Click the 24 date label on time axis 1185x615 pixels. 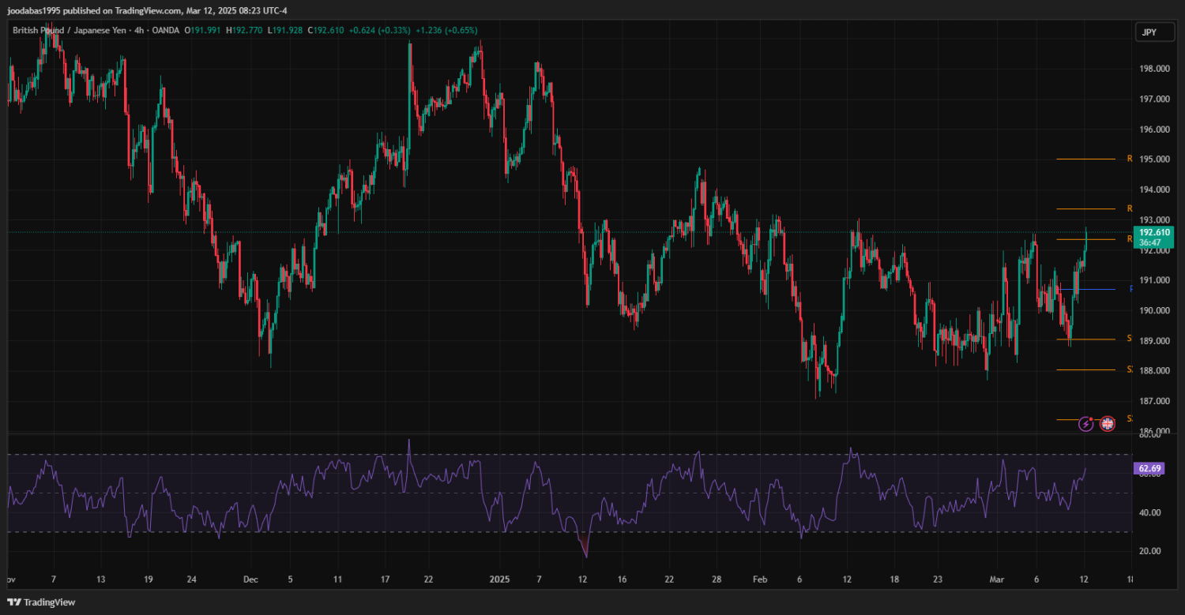pyautogui.click(x=192, y=579)
